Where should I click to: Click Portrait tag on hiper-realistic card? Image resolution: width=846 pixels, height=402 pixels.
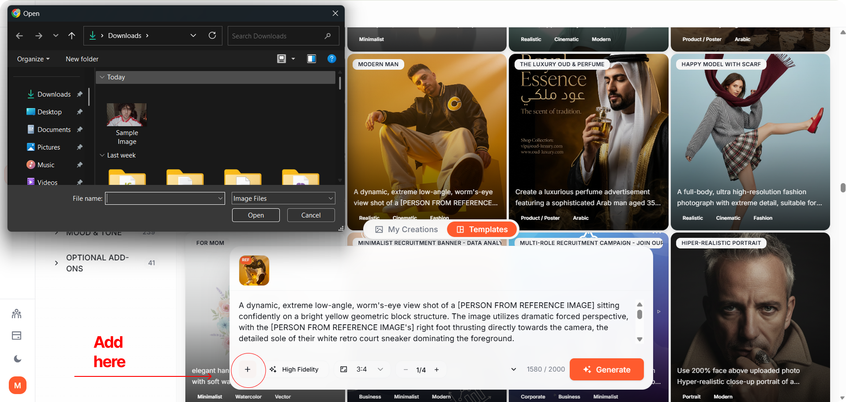(x=692, y=397)
